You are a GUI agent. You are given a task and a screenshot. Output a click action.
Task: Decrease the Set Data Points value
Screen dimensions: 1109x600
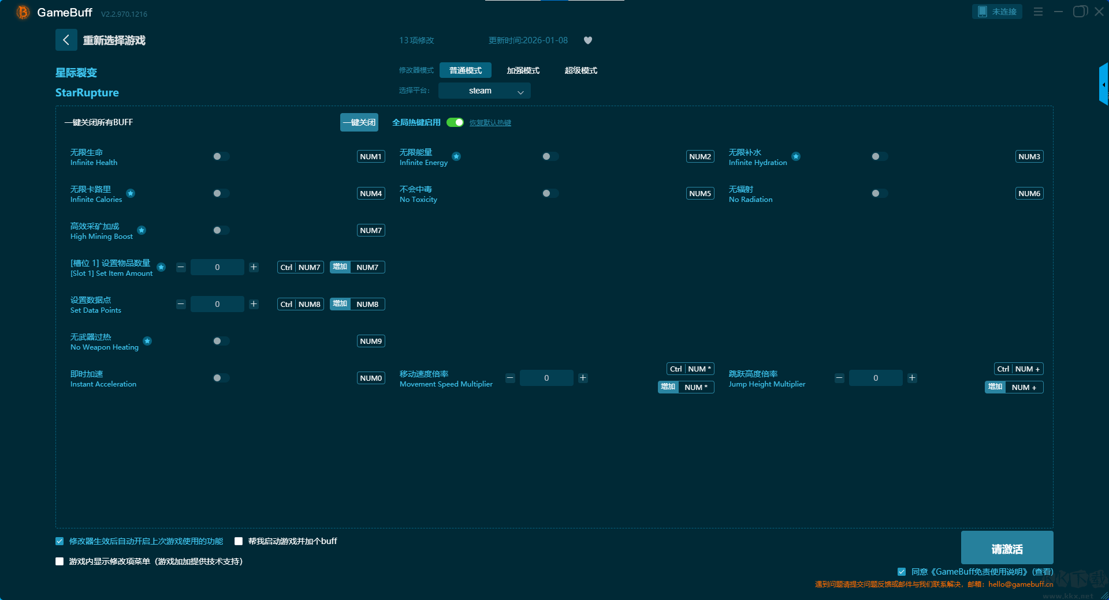click(x=181, y=304)
